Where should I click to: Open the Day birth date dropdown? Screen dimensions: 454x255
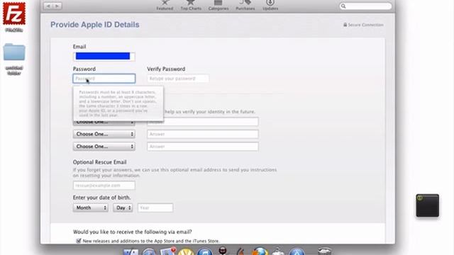[123, 208]
